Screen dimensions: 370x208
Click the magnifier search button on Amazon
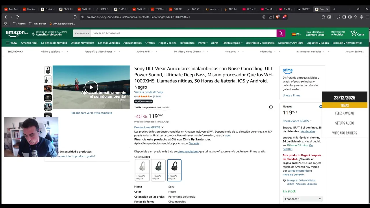[x=281, y=33]
